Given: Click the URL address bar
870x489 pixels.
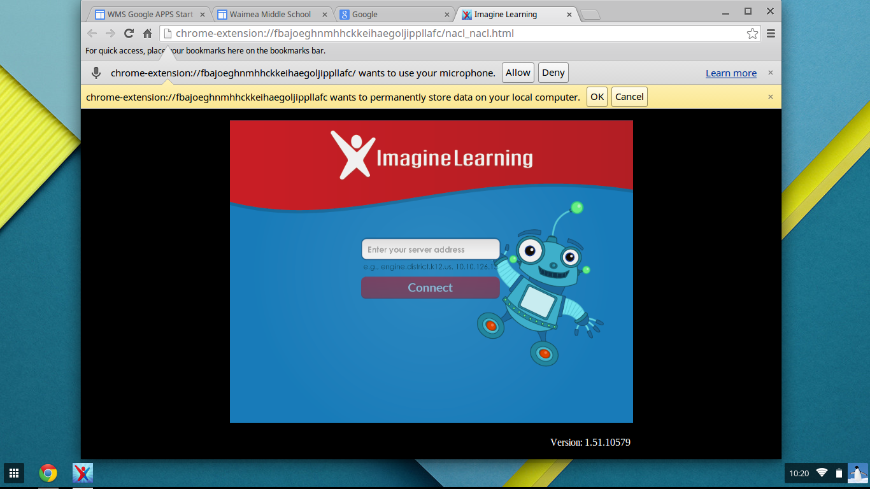Looking at the screenshot, I should [460, 34].
